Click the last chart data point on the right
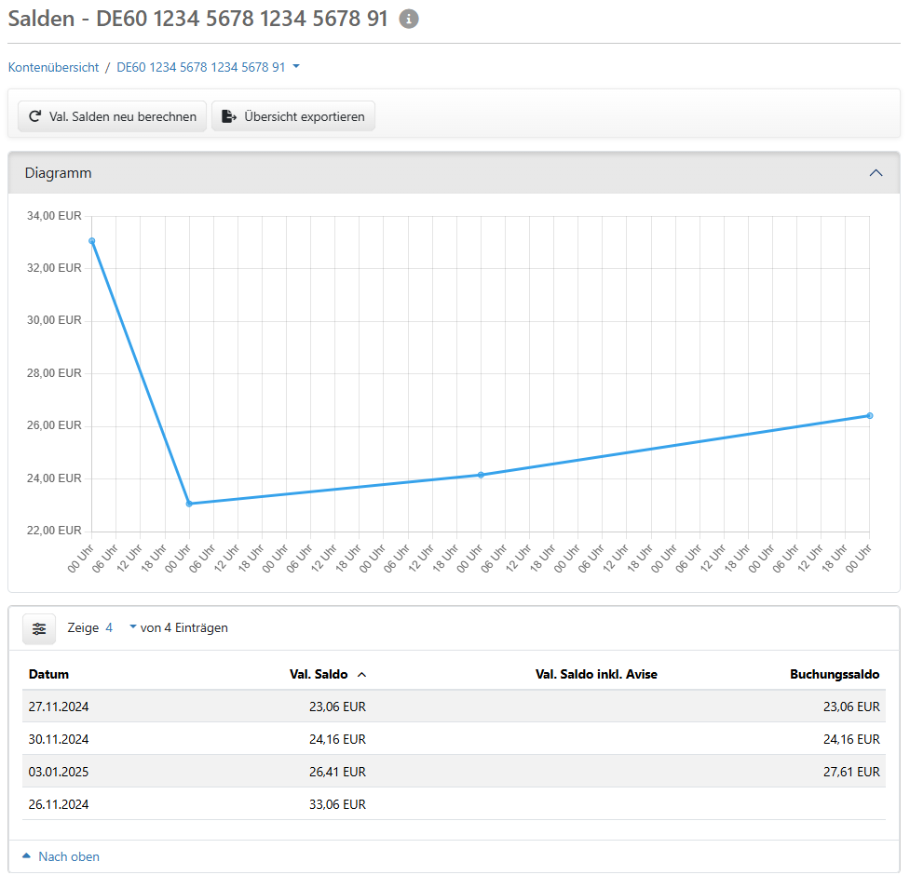This screenshot has height=875, width=910. point(869,415)
